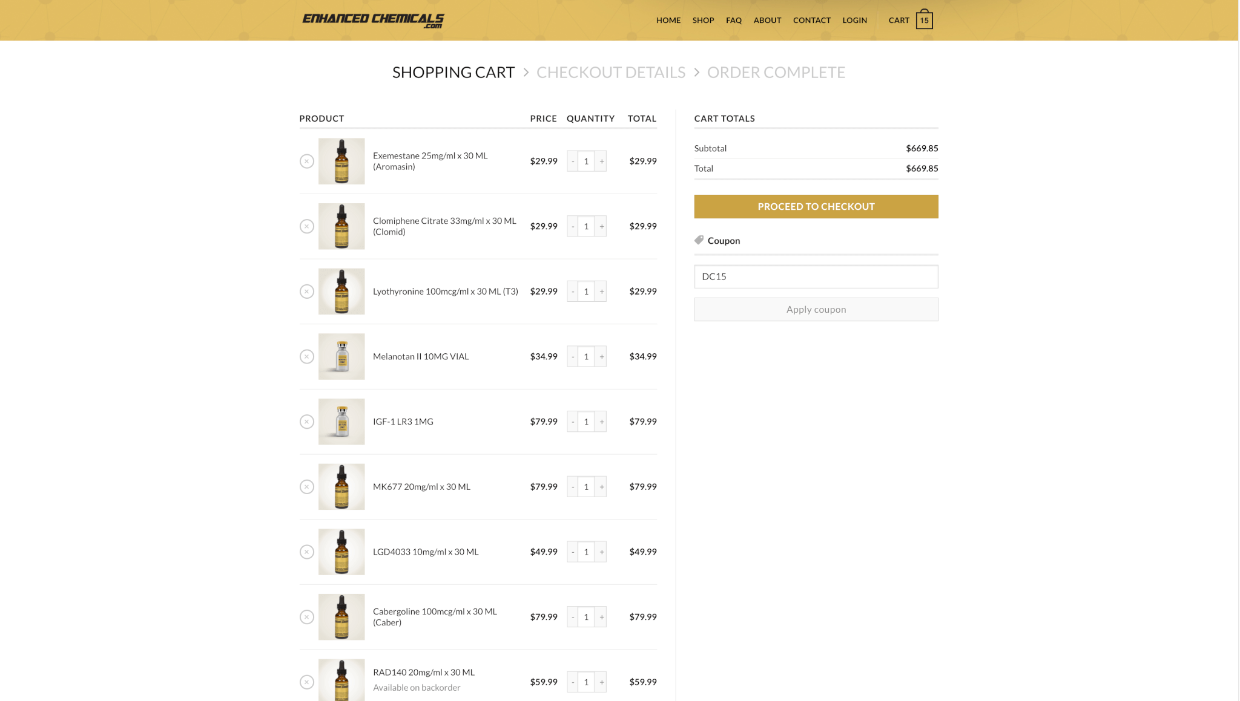Click the coupon code field containing DC15
1240x701 pixels.
coord(816,276)
